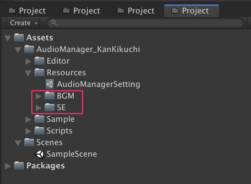This screenshot has height=184, width=251.
Task: Collapse the Resources folder arrow
Action: [x=28, y=73]
